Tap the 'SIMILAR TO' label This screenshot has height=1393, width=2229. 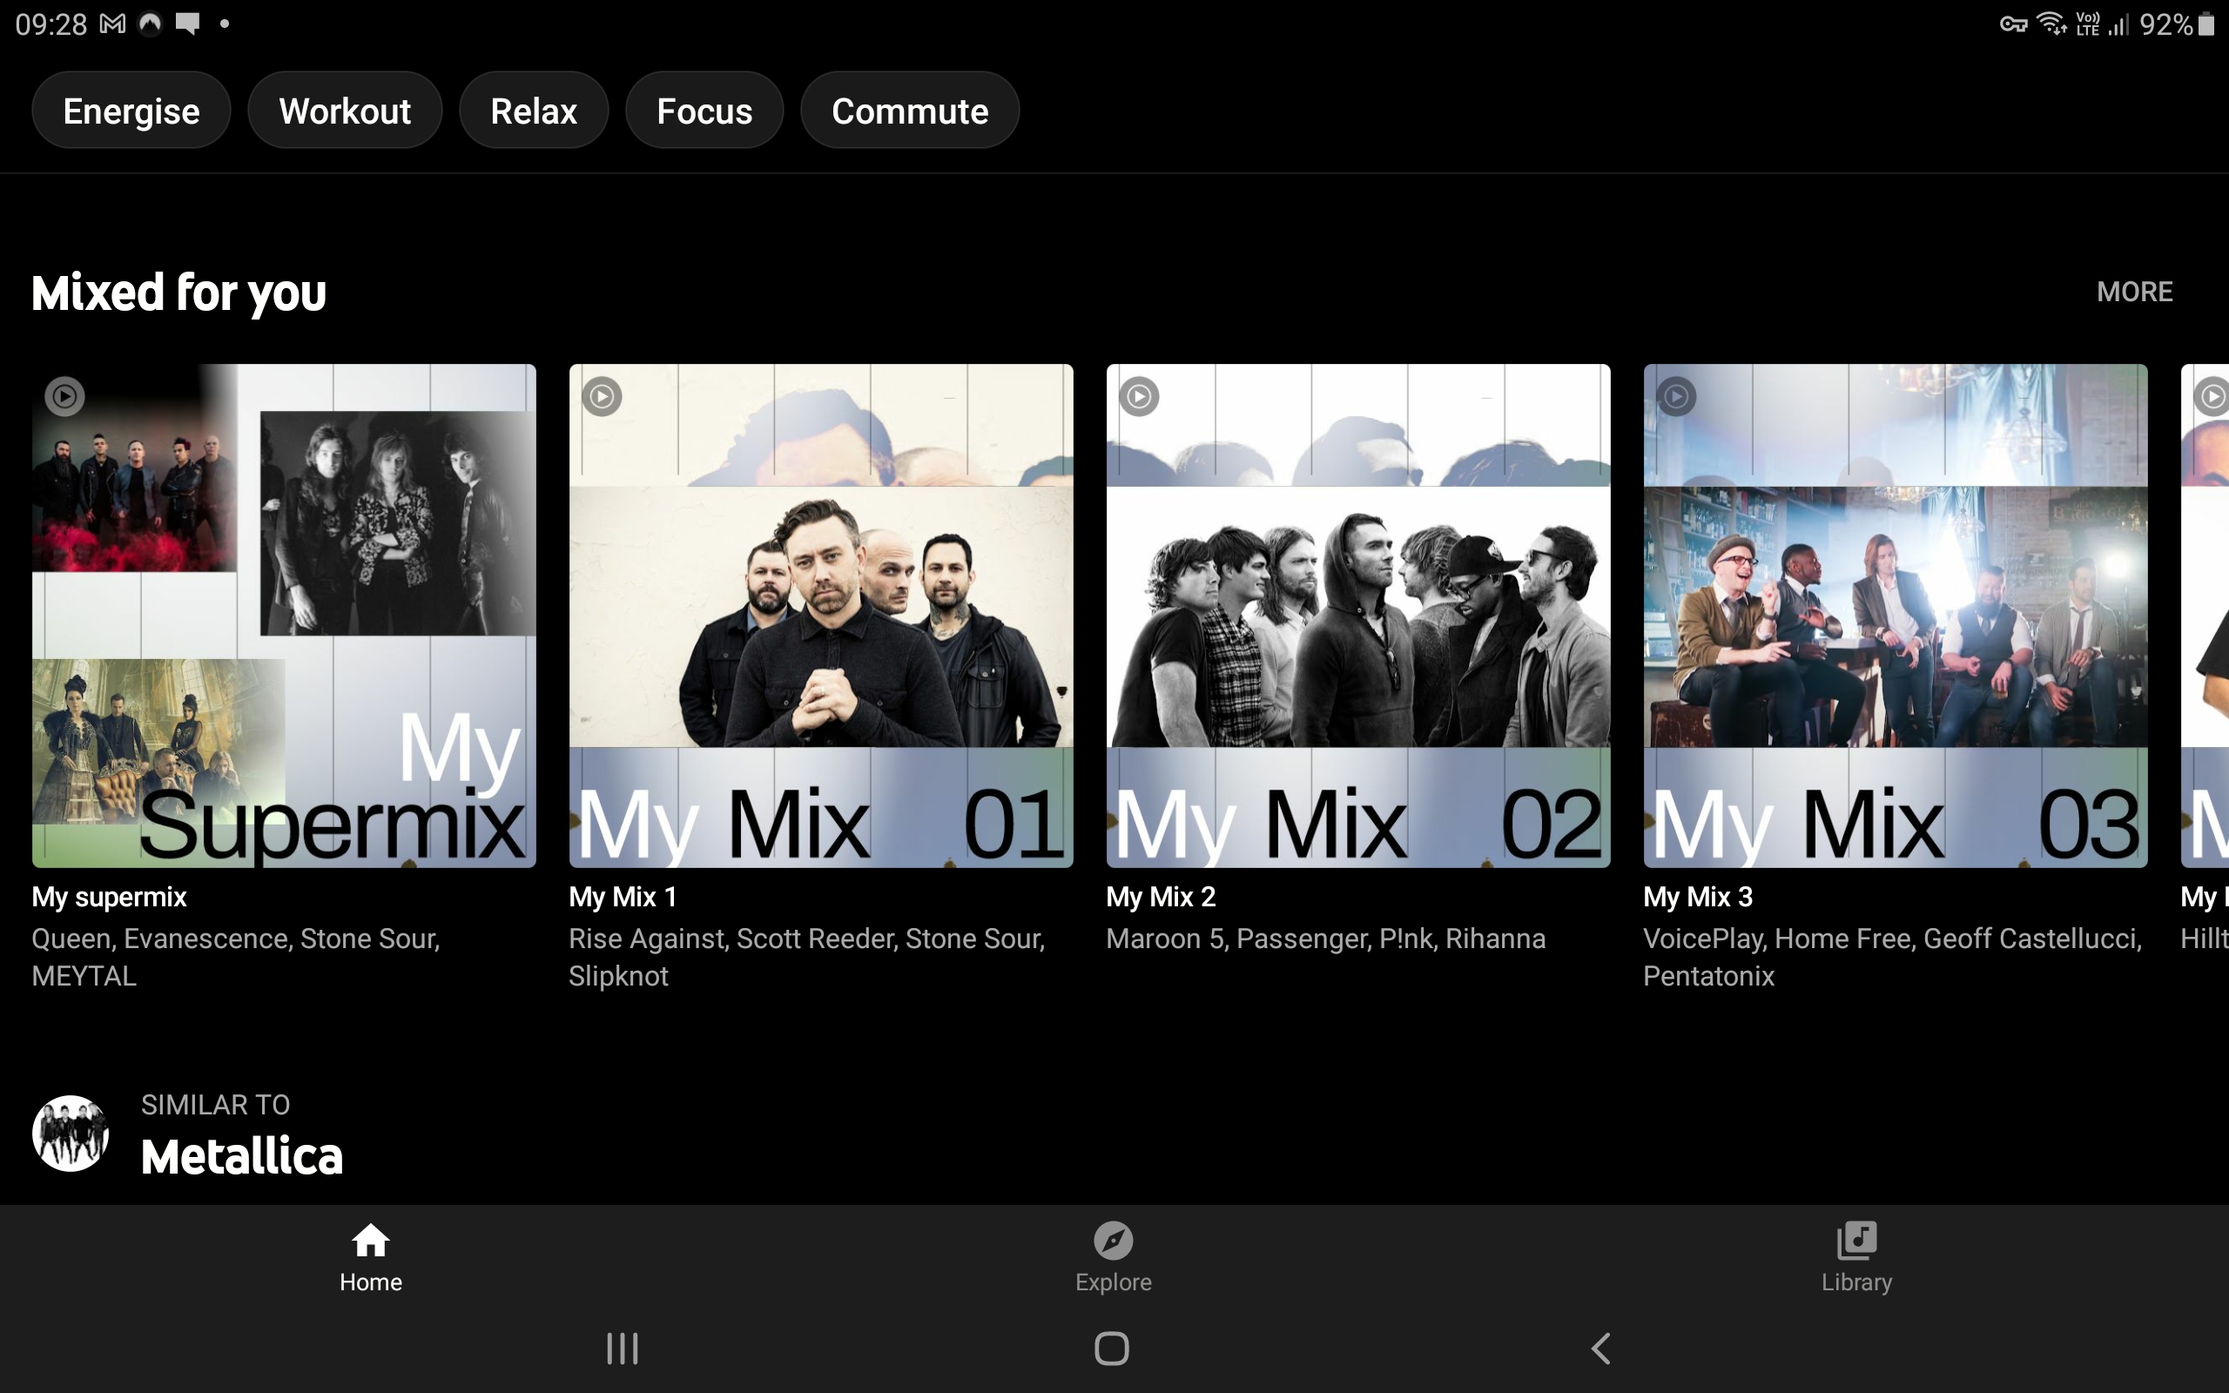point(216,1105)
